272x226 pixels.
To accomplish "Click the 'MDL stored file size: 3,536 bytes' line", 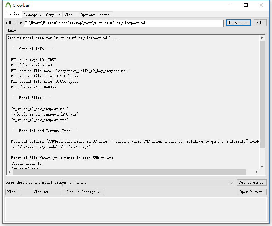I will pyautogui.click(x=45, y=76).
